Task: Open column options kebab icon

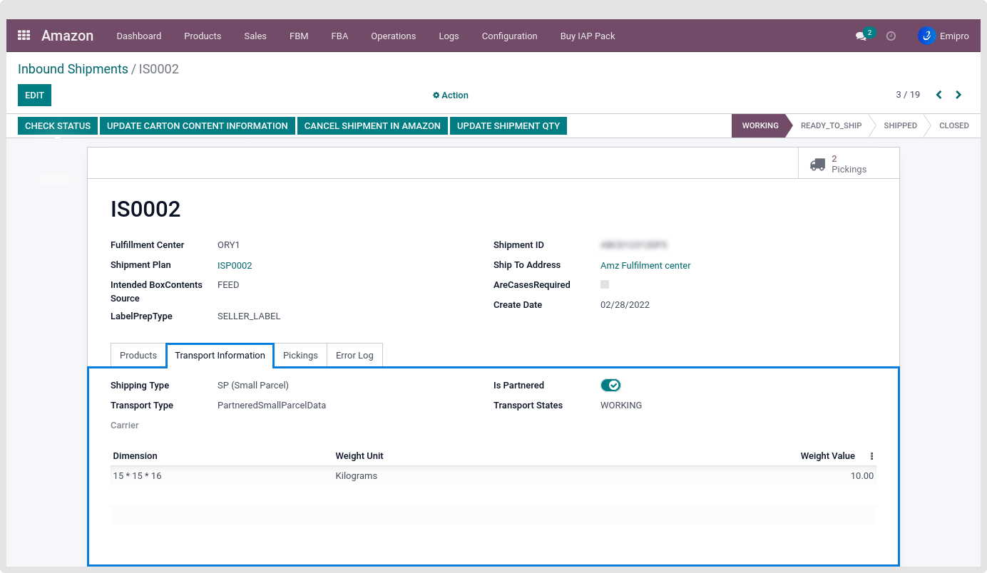Action: [871, 456]
